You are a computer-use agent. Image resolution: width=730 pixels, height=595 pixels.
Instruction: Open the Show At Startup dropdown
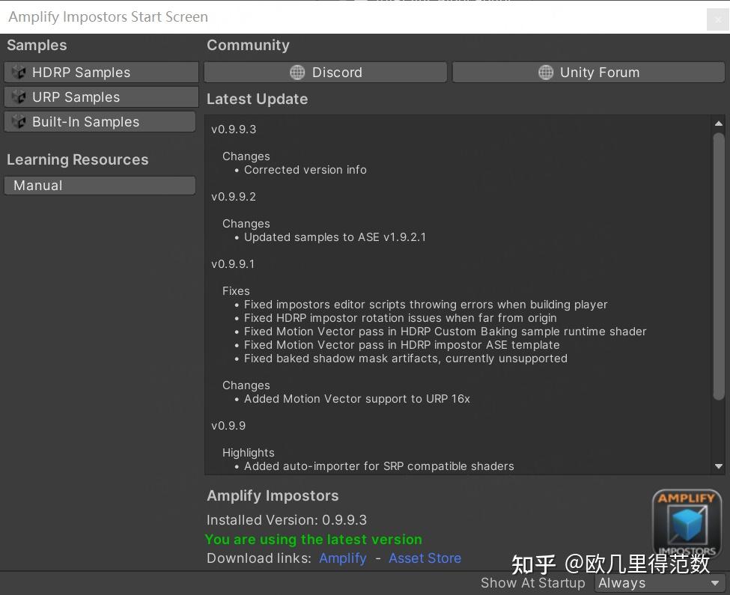pyautogui.click(x=659, y=583)
